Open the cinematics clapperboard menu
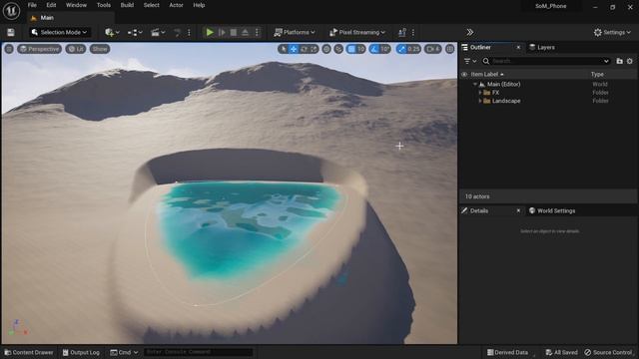This screenshot has width=639, height=359. pyautogui.click(x=158, y=33)
